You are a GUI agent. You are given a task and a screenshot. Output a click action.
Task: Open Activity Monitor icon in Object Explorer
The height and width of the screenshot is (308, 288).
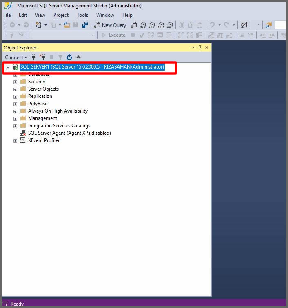point(78,58)
